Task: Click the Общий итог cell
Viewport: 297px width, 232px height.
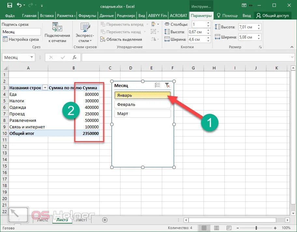Action: (x=28, y=134)
